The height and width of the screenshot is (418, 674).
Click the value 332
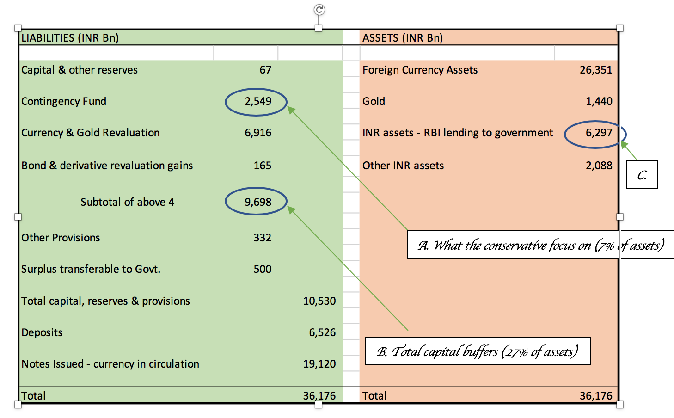click(263, 238)
